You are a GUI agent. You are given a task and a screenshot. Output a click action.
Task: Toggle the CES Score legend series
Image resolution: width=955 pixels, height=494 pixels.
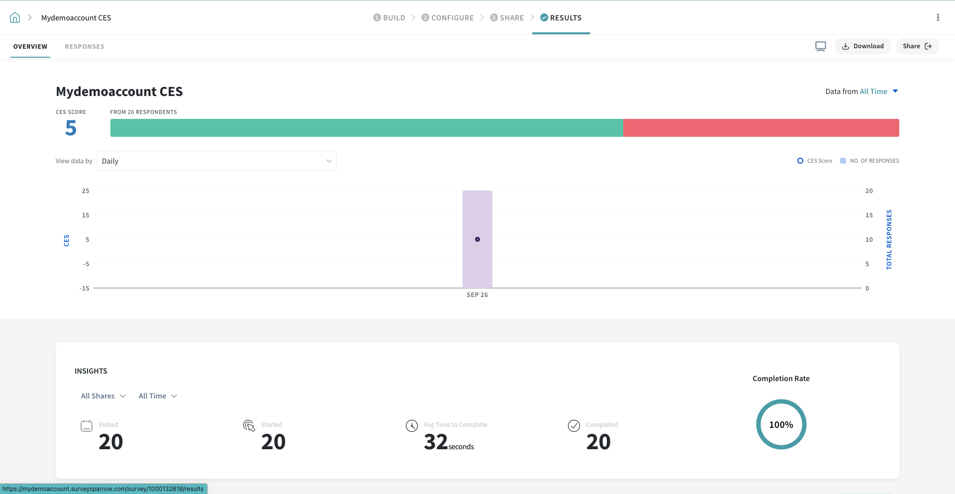[x=814, y=161]
